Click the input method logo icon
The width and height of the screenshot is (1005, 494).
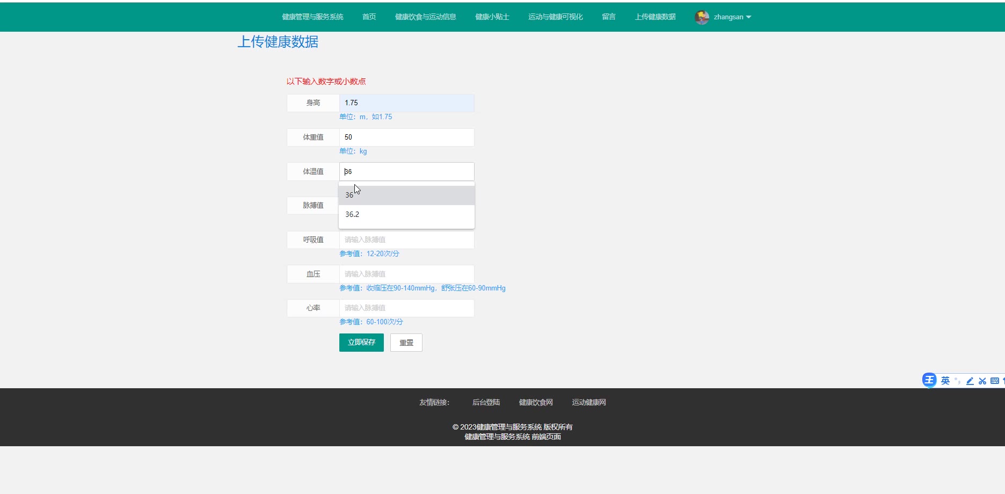coord(929,380)
